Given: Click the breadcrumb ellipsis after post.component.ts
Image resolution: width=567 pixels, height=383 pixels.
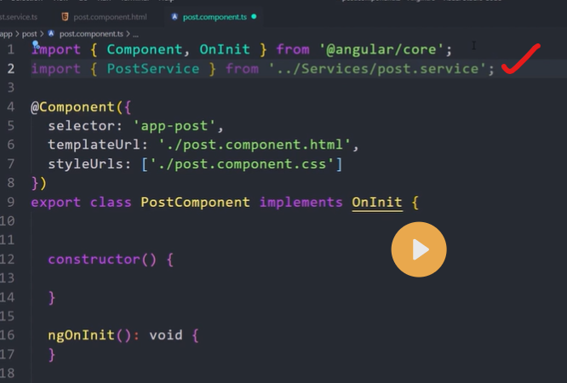Looking at the screenshot, I should pyautogui.click(x=135, y=33).
